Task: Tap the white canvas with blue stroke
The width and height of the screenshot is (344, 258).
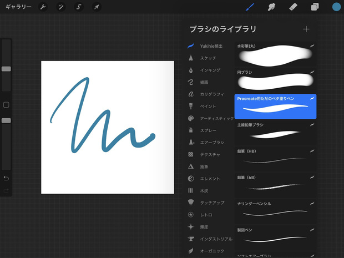Action: click(x=108, y=127)
